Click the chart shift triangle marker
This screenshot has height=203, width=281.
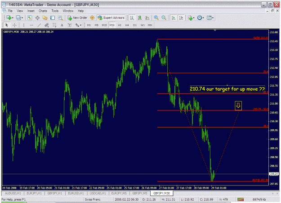point(215,31)
